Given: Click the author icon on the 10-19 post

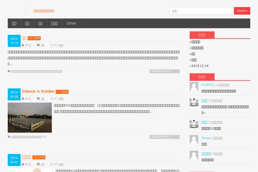Looking at the screenshot, I should (x=23, y=45).
